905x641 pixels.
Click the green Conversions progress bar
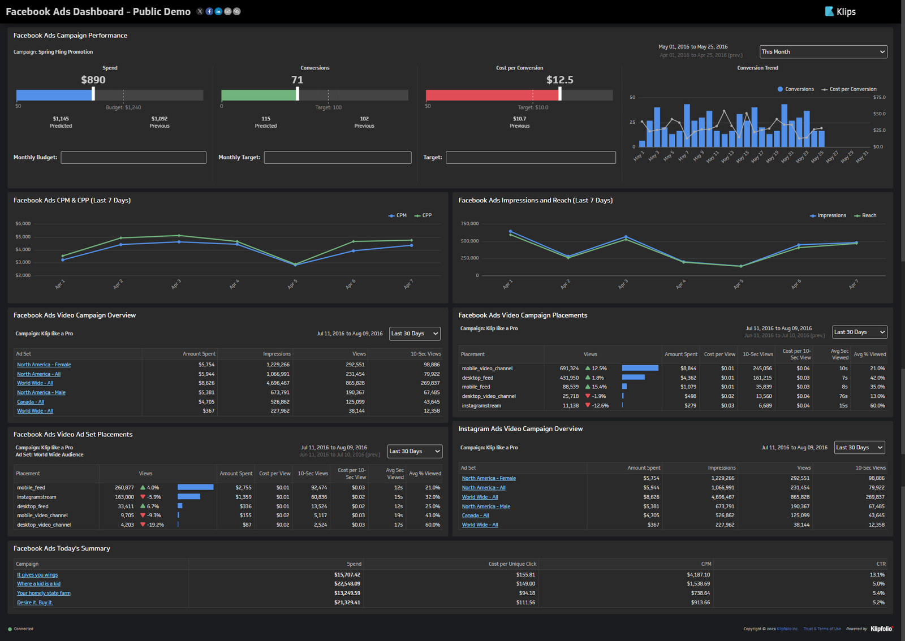pyautogui.click(x=259, y=95)
